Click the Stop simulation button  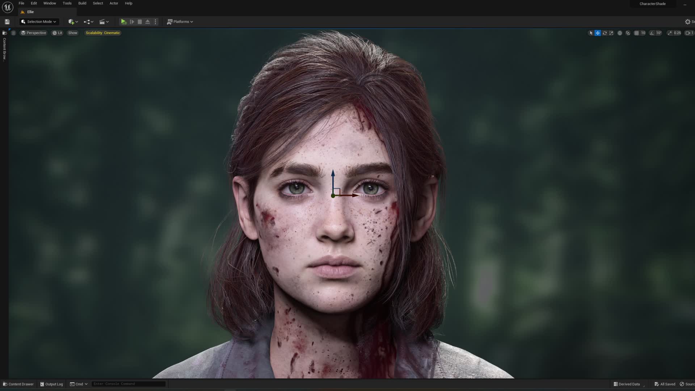140,22
